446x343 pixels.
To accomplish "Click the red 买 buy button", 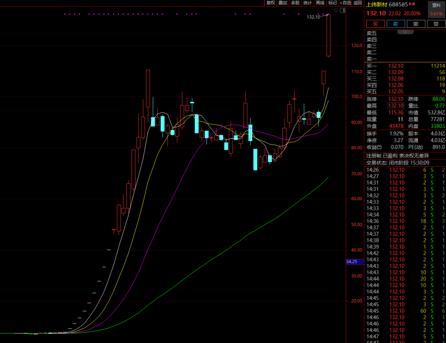I will 375,24.
